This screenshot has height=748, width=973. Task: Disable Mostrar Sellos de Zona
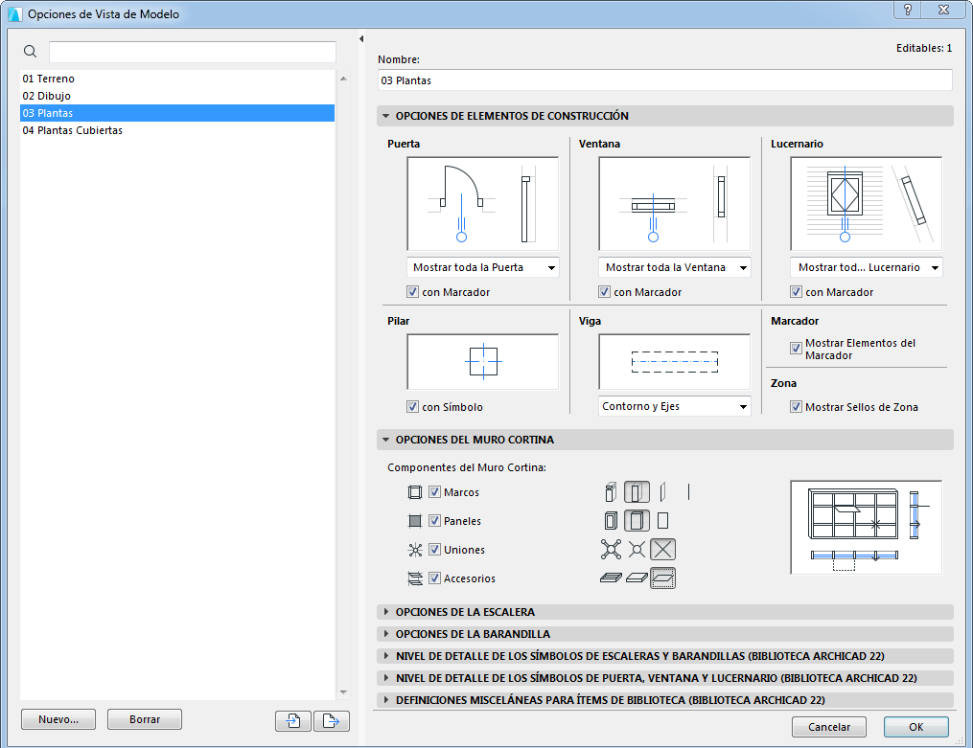pyautogui.click(x=796, y=406)
